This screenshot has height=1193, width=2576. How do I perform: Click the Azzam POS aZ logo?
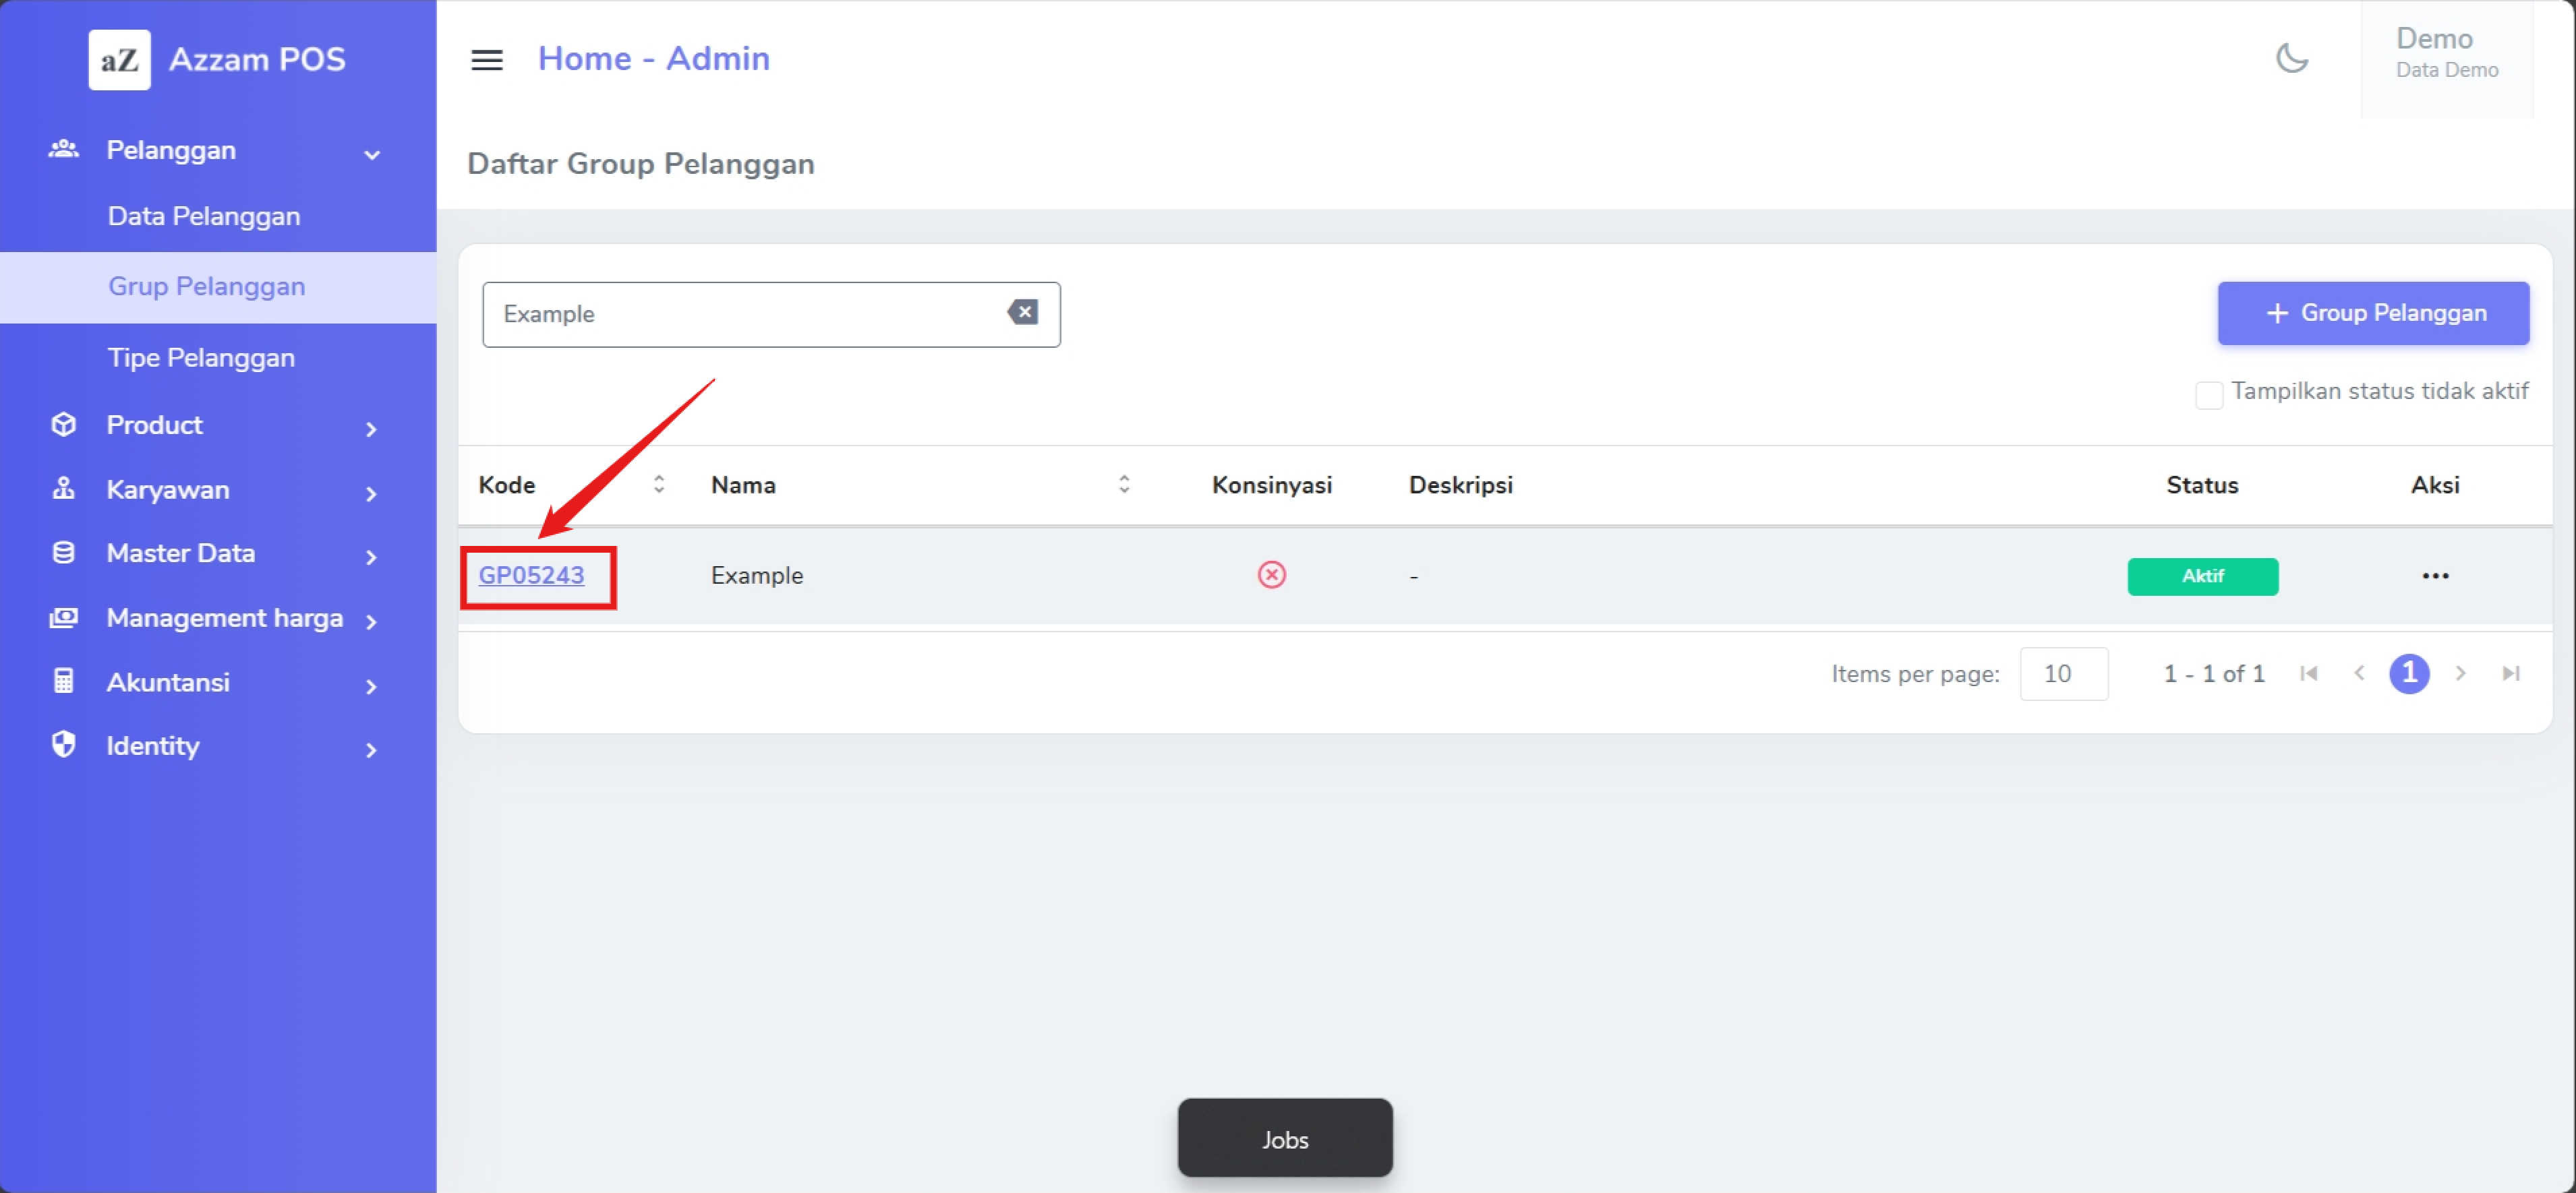(120, 60)
